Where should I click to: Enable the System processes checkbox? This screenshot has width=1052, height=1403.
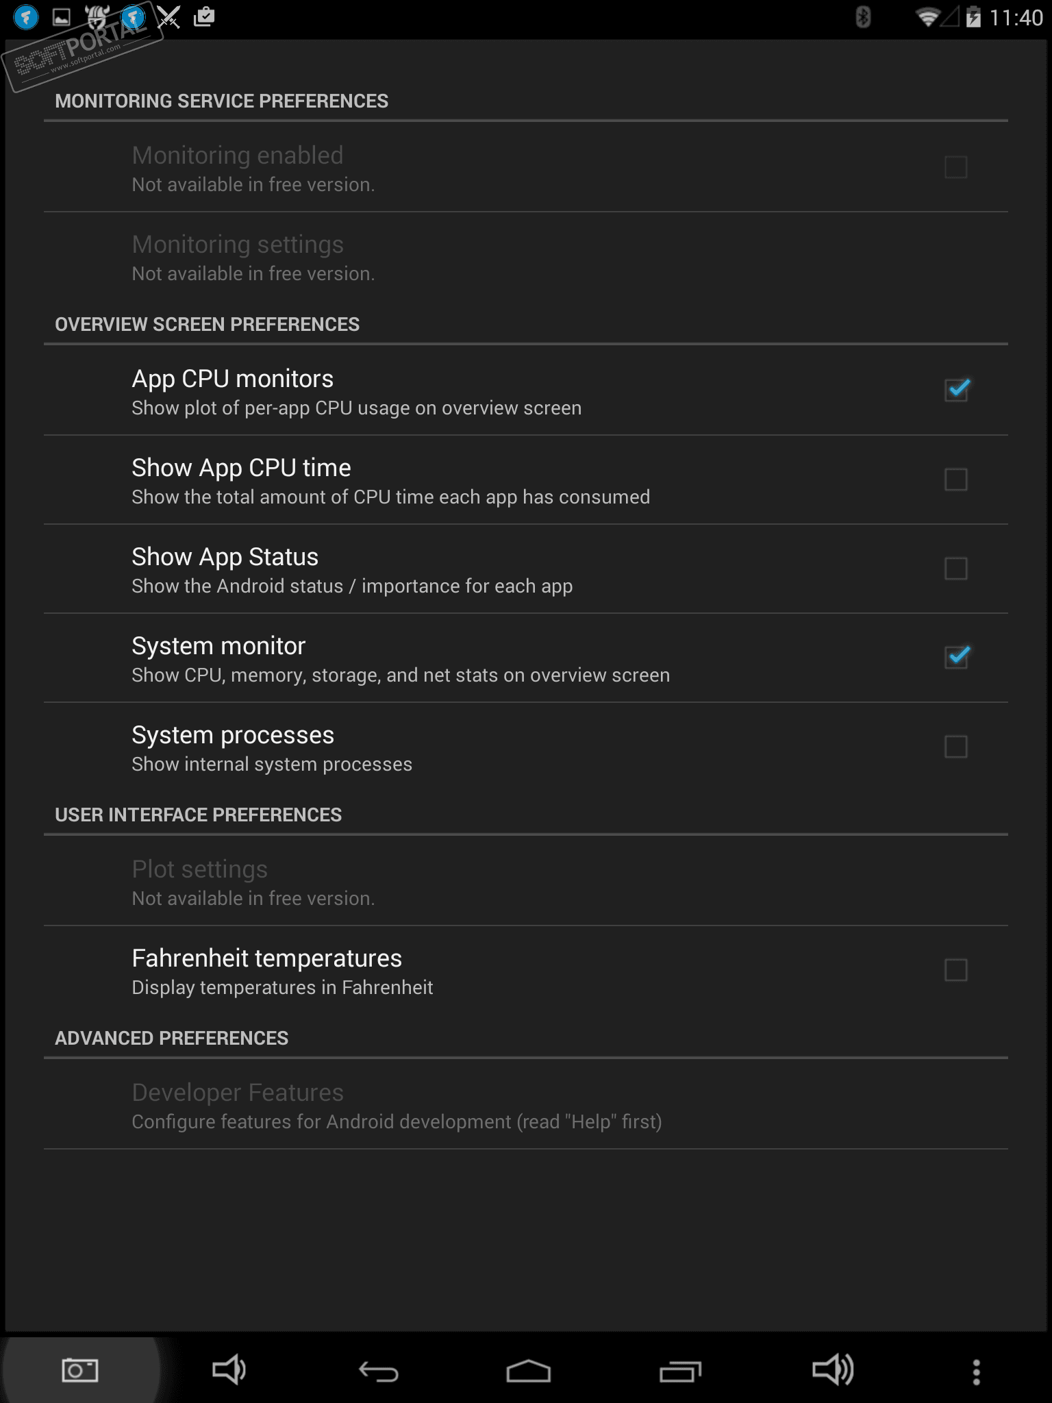click(956, 746)
